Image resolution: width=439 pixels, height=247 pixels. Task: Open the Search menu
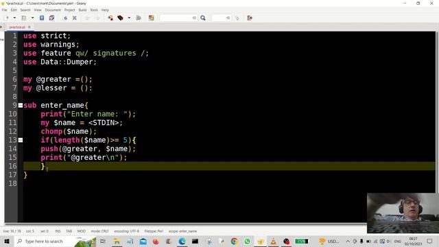(25, 10)
